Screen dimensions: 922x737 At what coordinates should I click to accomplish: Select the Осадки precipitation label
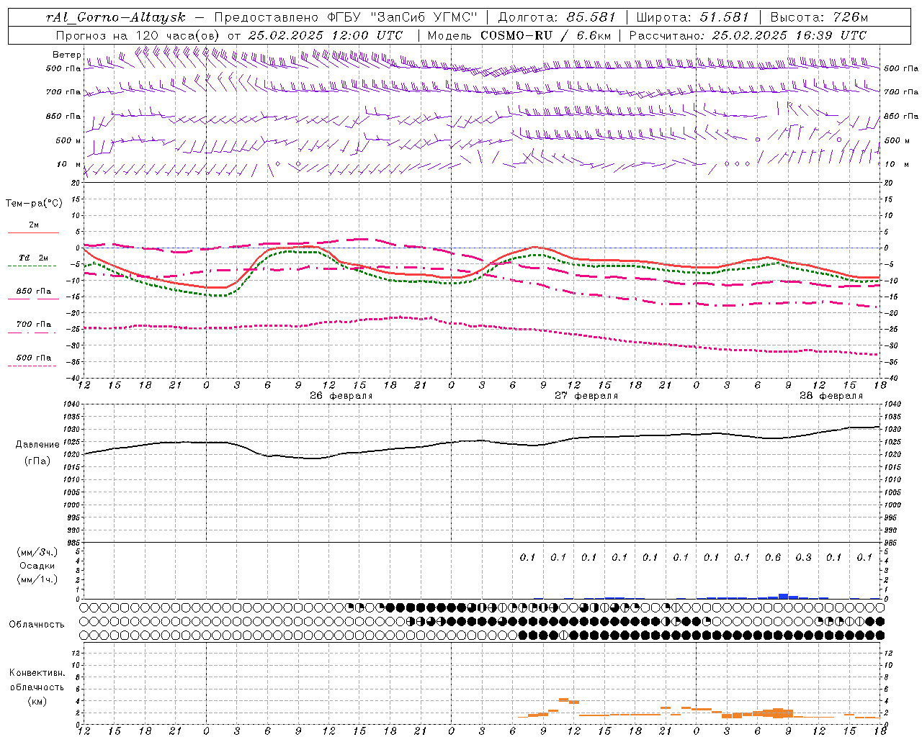pos(37,566)
